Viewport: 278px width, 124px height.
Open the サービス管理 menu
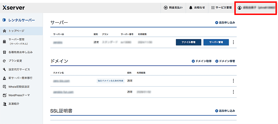pyautogui.click(x=222, y=8)
